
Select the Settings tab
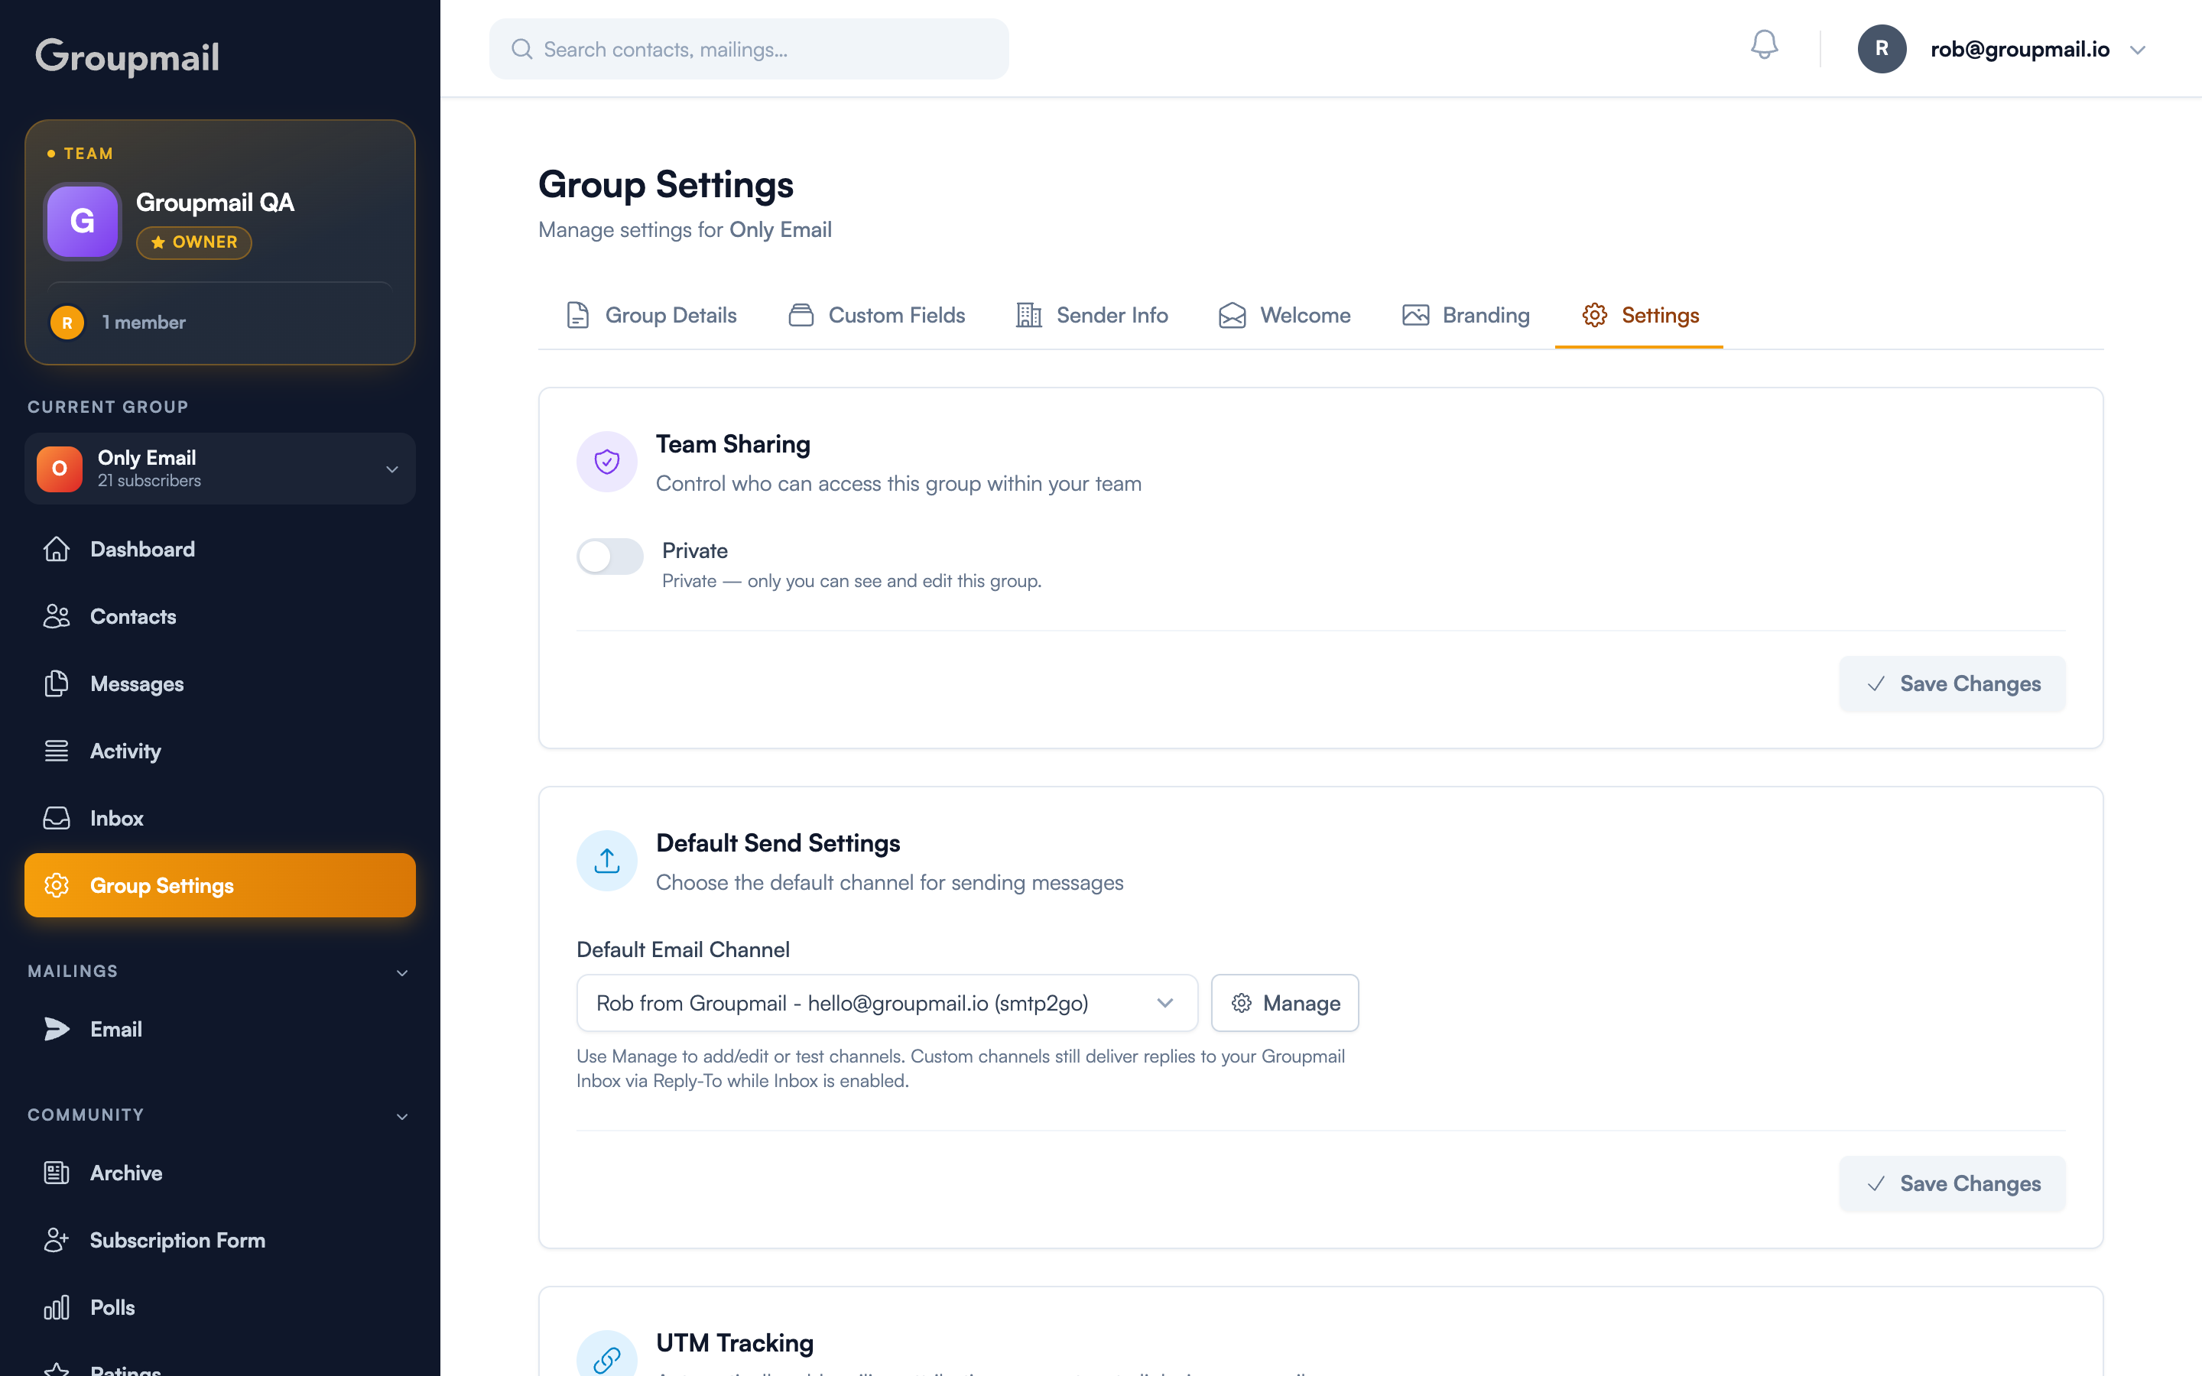[1640, 315]
